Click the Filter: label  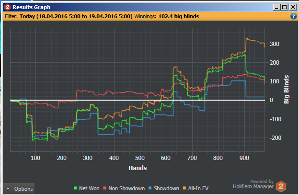(x=11, y=16)
